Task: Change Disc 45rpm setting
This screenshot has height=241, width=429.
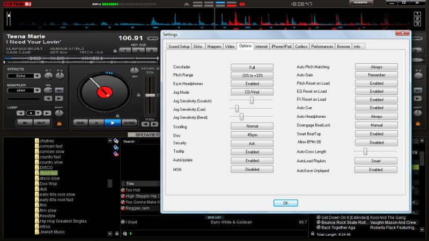Action: click(252, 135)
